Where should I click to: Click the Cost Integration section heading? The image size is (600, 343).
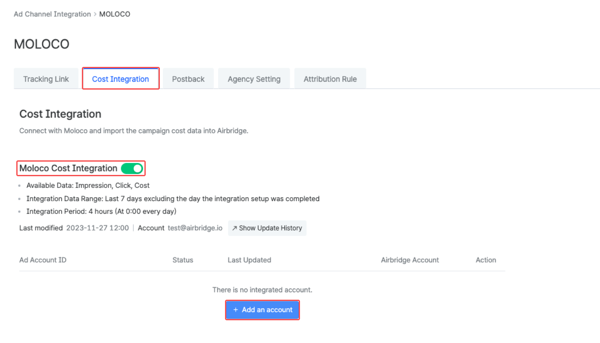click(60, 114)
